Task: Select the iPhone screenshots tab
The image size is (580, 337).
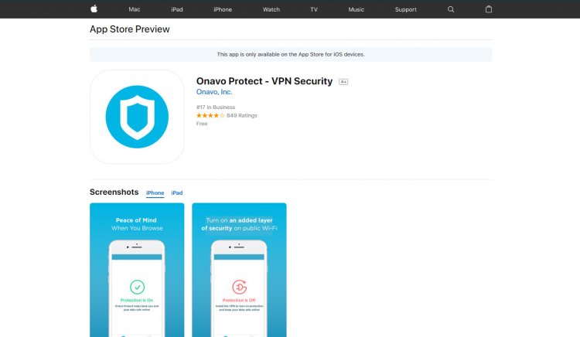Action: pyautogui.click(x=155, y=193)
